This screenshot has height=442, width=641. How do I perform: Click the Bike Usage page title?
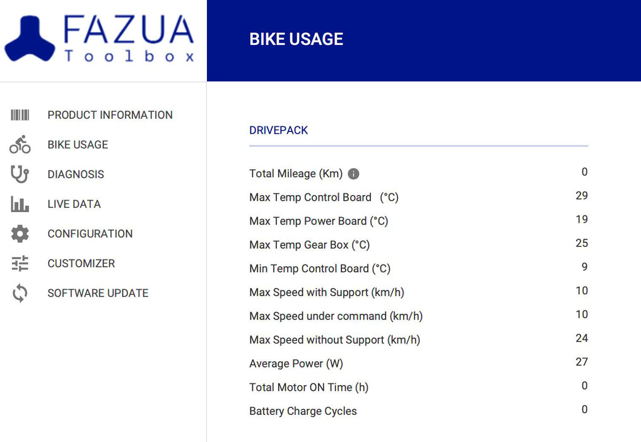tap(295, 39)
